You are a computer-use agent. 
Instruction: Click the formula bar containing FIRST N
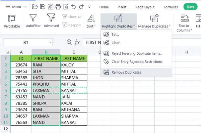[x=91, y=42]
